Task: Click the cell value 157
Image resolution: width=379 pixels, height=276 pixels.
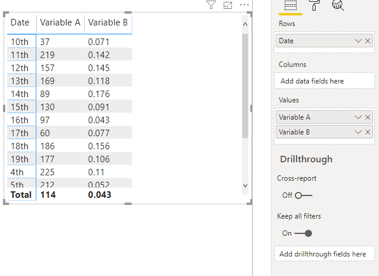Action: (47, 68)
